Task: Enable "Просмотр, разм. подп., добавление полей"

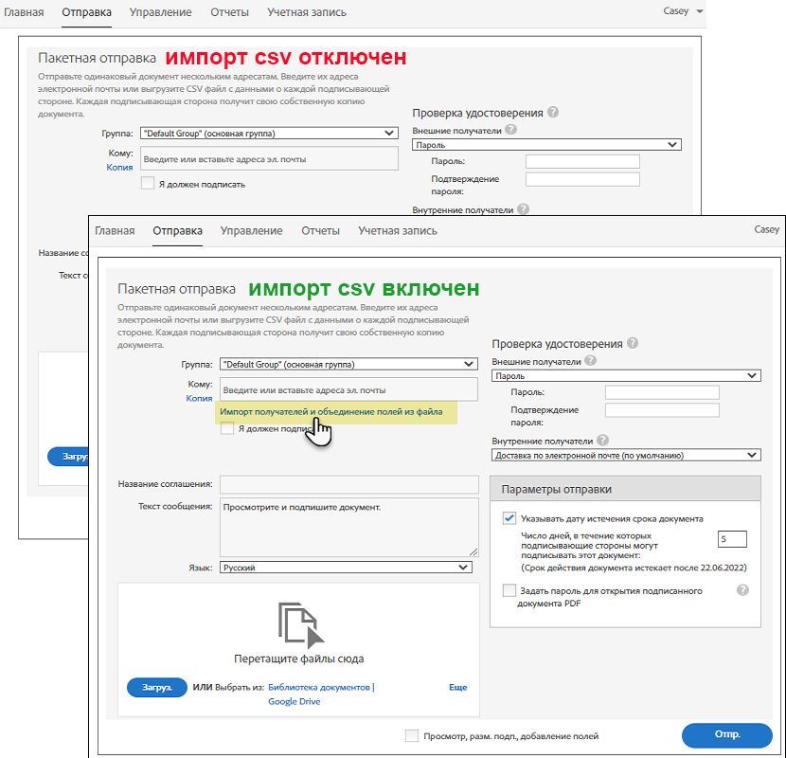Action: click(x=411, y=735)
